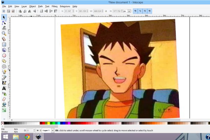
Task: Click Select All objects toolbar icon
Action: tap(4, 11)
